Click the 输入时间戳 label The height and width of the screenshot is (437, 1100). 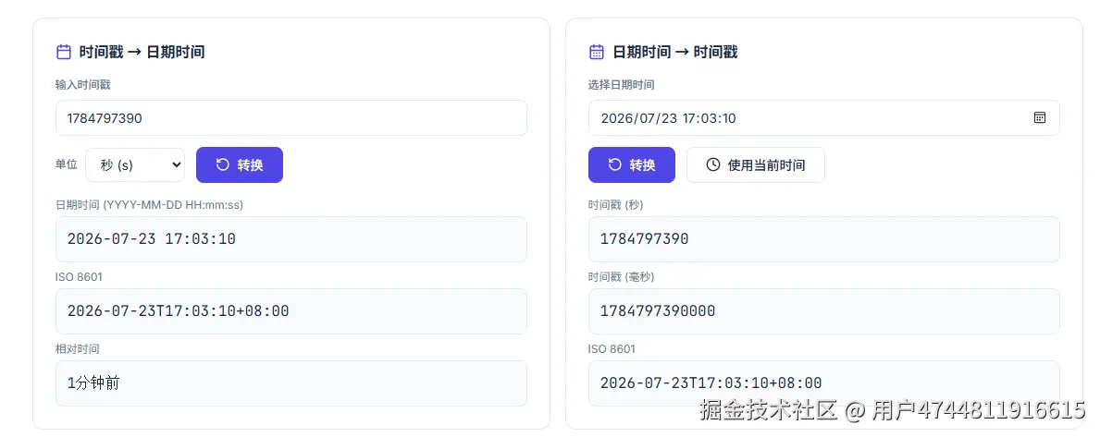(x=82, y=85)
